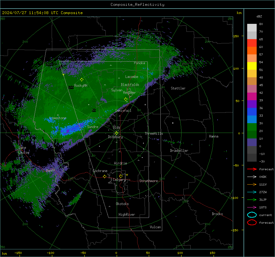Click the yellow diamond marker above RockyMH
The image size is (275, 257).
click(82, 80)
